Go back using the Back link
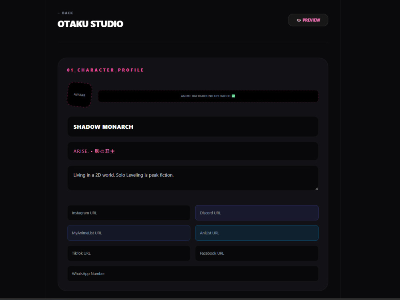This screenshot has height=300, width=400. click(x=65, y=13)
